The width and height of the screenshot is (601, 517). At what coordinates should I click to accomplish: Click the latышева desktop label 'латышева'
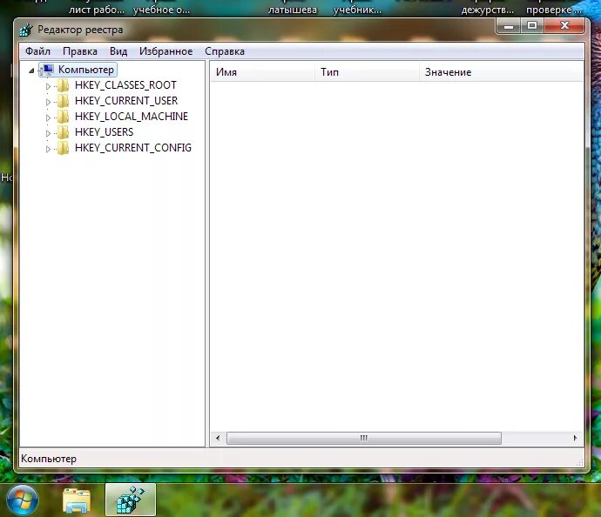(x=293, y=10)
